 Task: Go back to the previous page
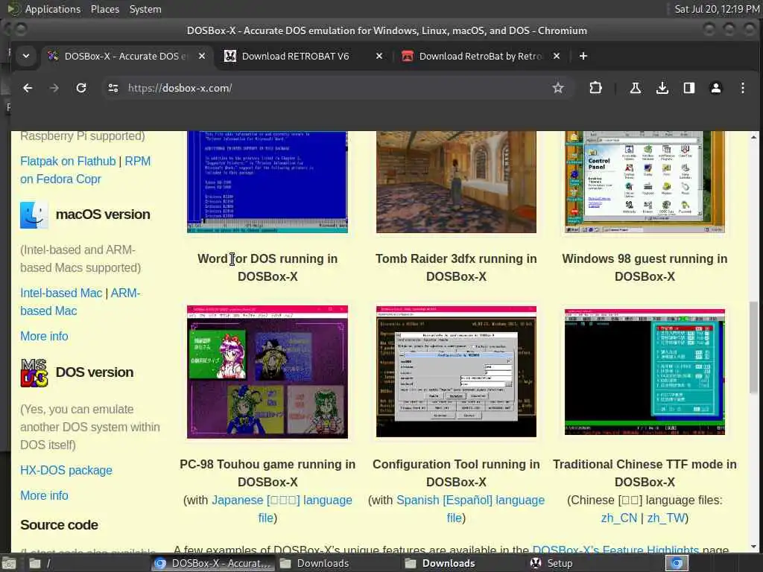click(x=28, y=88)
